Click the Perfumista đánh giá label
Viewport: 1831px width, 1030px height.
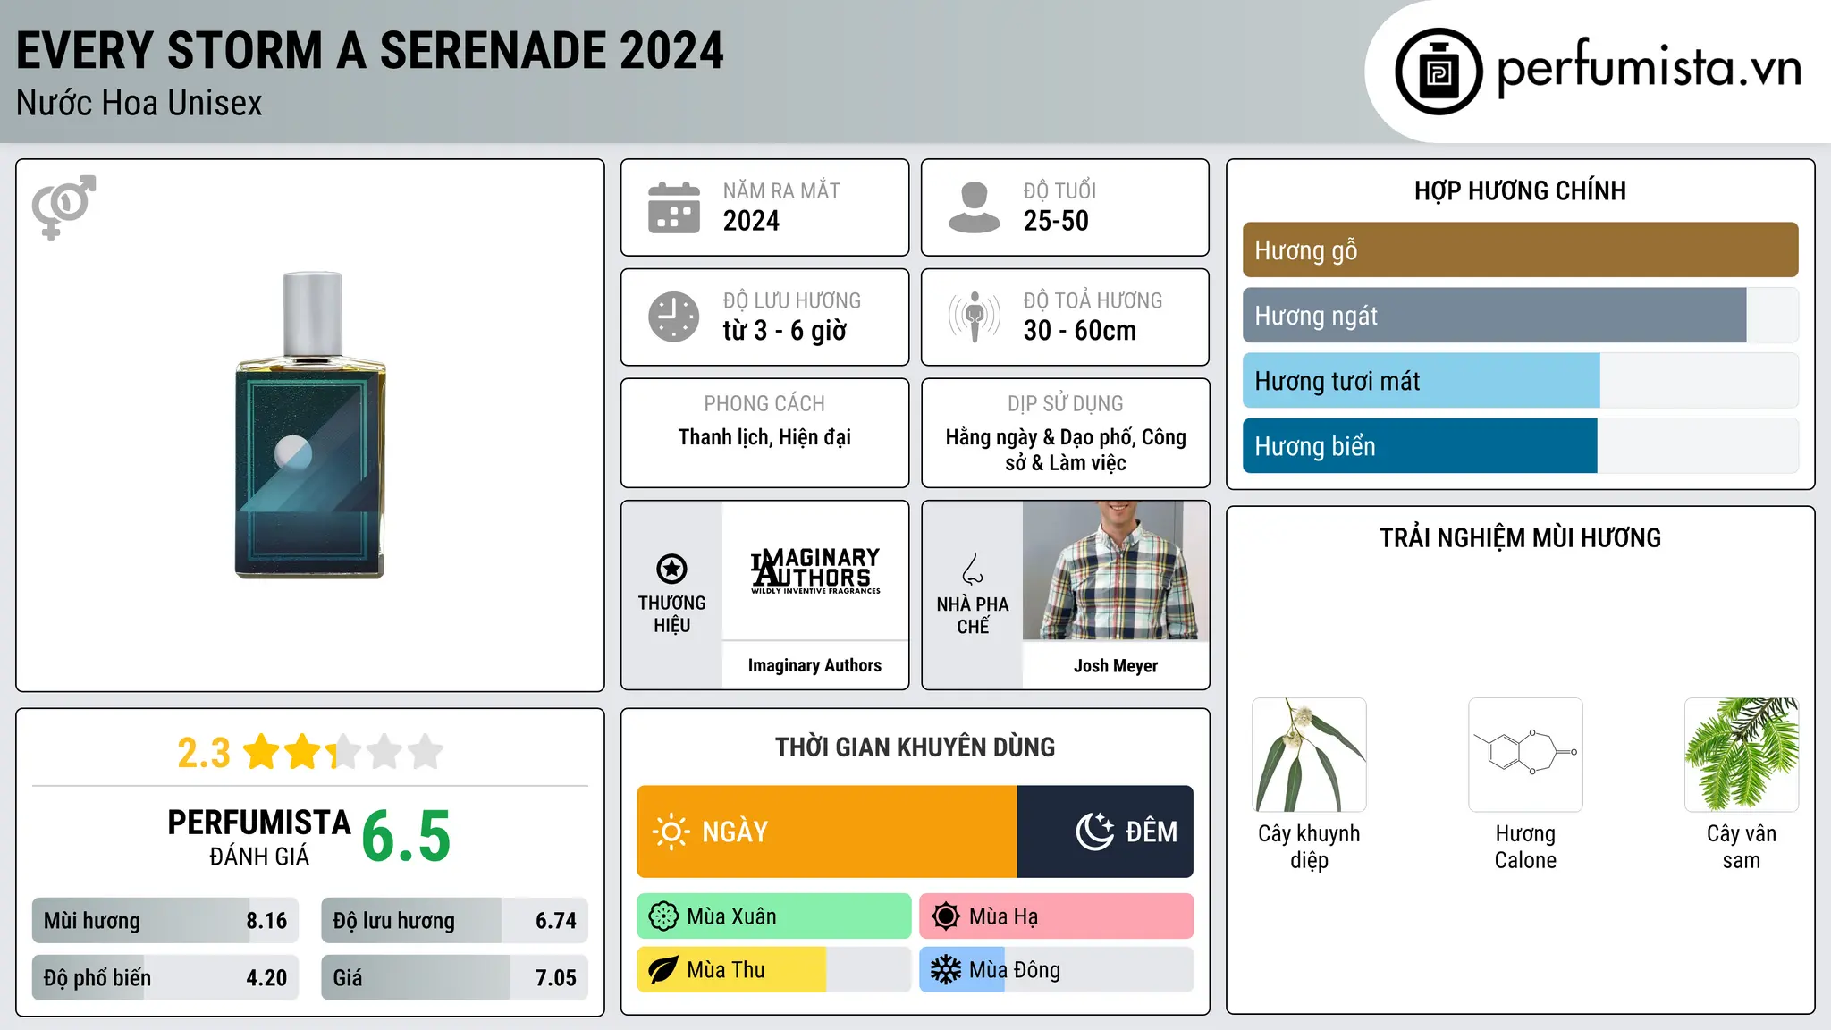(x=259, y=838)
